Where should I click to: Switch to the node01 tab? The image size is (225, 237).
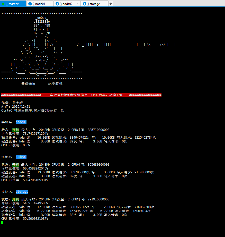pyautogui.click(x=39, y=4)
